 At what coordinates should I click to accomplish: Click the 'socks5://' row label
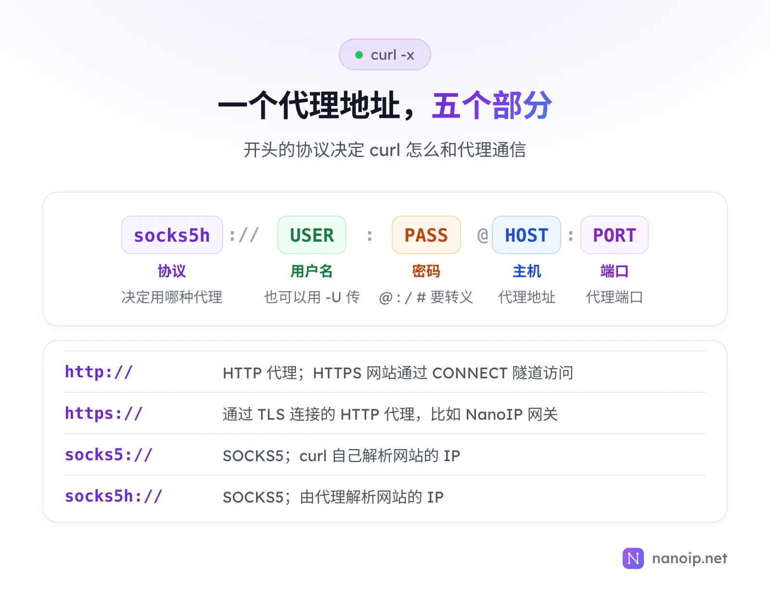coord(109,454)
